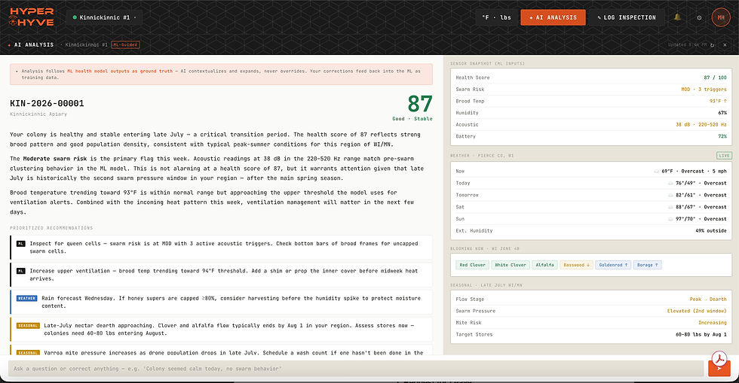Click the Flow Stage Peak → Dearth value

coord(708,299)
